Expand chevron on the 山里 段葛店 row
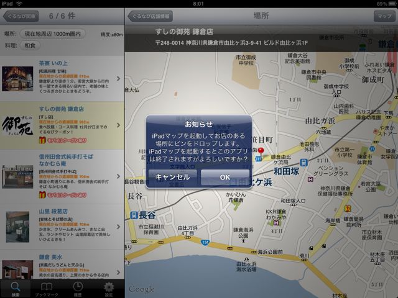The width and height of the screenshot is (398, 298). 119,227
